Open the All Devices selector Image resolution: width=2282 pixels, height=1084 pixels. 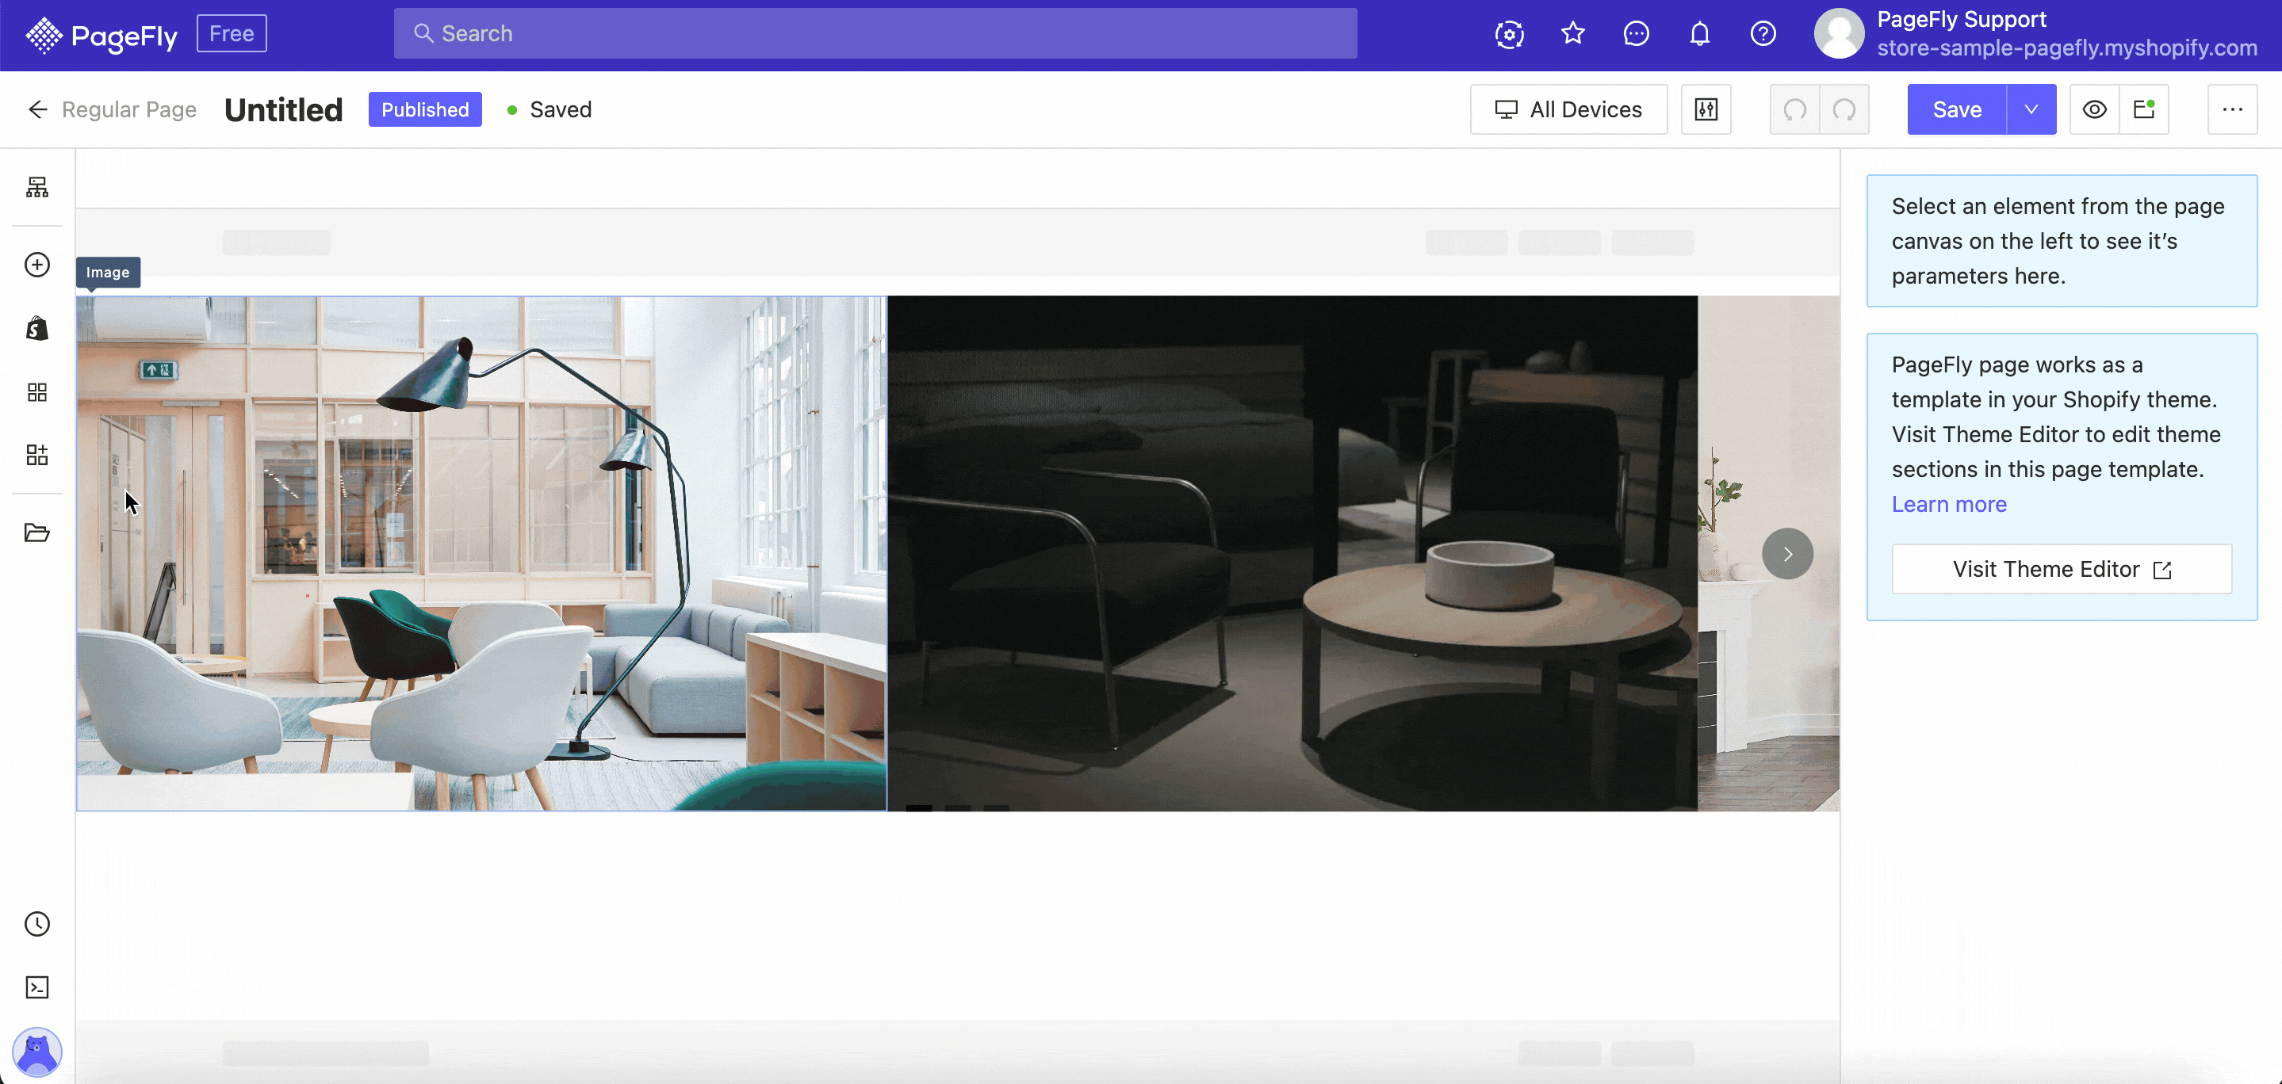(1568, 109)
